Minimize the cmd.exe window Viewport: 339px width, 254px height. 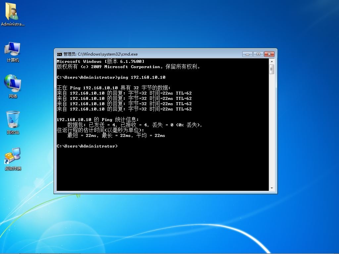[x=248, y=54]
